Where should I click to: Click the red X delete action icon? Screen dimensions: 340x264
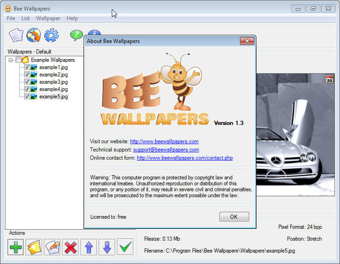pyautogui.click(x=70, y=247)
